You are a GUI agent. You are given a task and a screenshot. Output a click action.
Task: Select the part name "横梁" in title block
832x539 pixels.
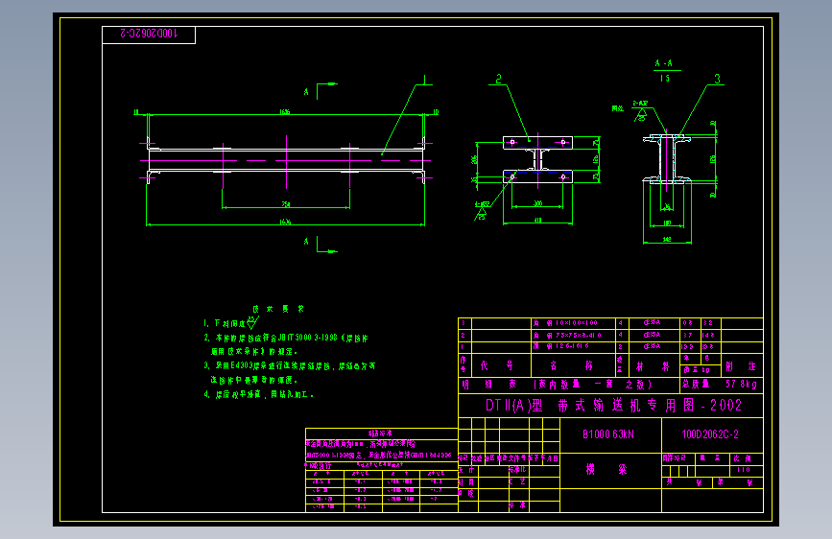coord(605,469)
